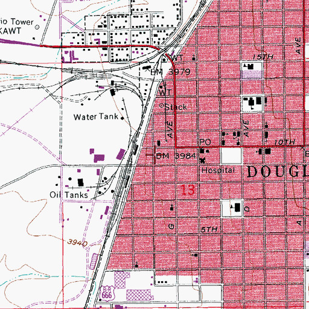Click the 'G' avenue letter label
Screen dimensions: 309x309
(x=171, y=226)
